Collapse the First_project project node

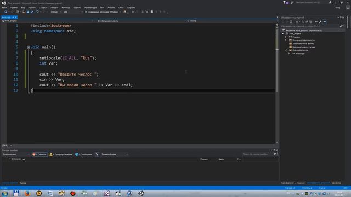(x=283, y=34)
